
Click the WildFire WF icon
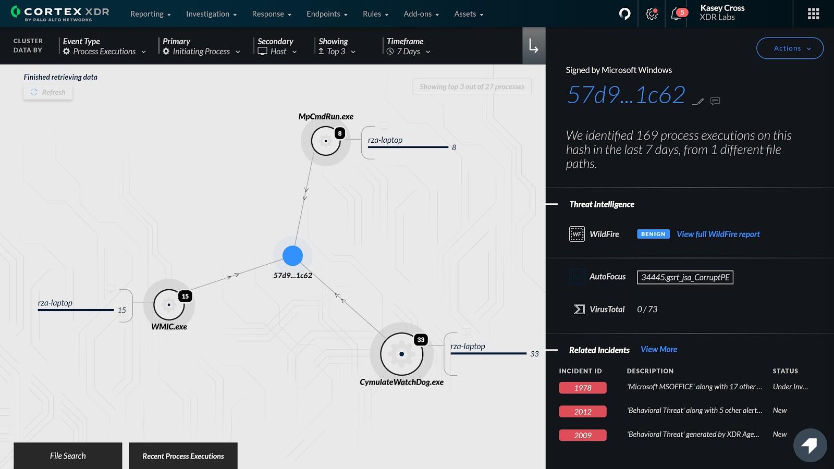click(577, 234)
